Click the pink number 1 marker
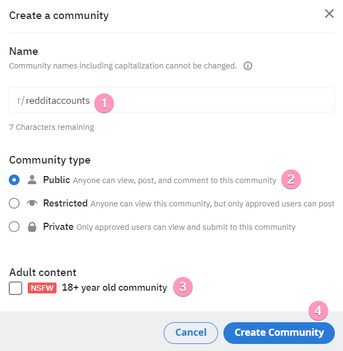 [x=104, y=103]
